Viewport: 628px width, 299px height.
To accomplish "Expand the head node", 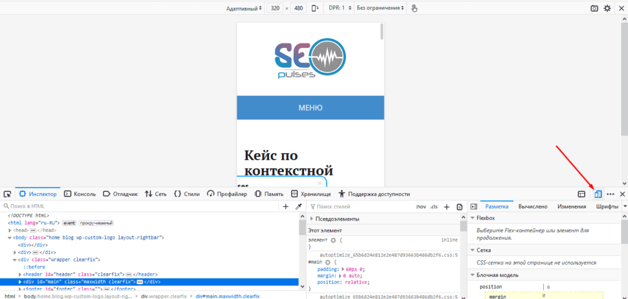I will (x=10, y=230).
